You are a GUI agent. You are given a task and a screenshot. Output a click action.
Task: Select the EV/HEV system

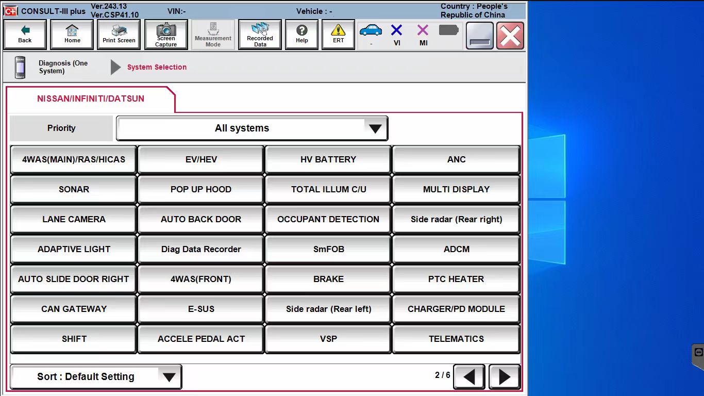point(201,160)
